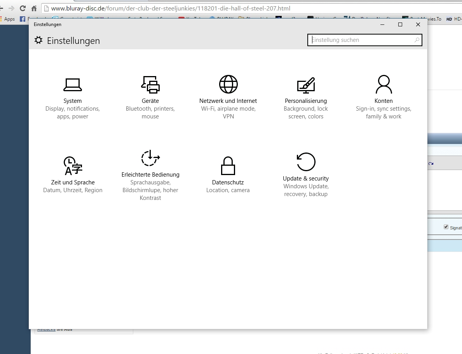
Task: Close the Einstellungen window
Action: (418, 24)
